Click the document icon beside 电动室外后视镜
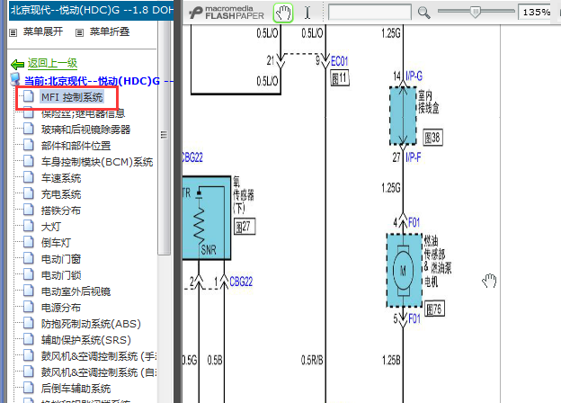 pos(28,291)
